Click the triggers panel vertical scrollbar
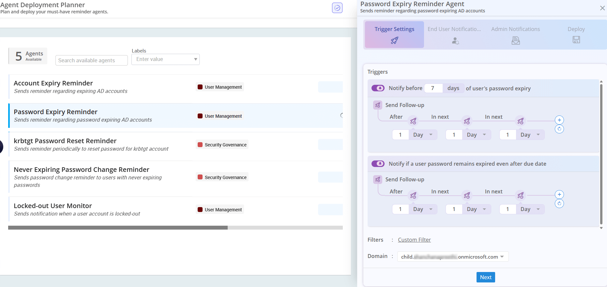The image size is (607, 287). click(601, 155)
